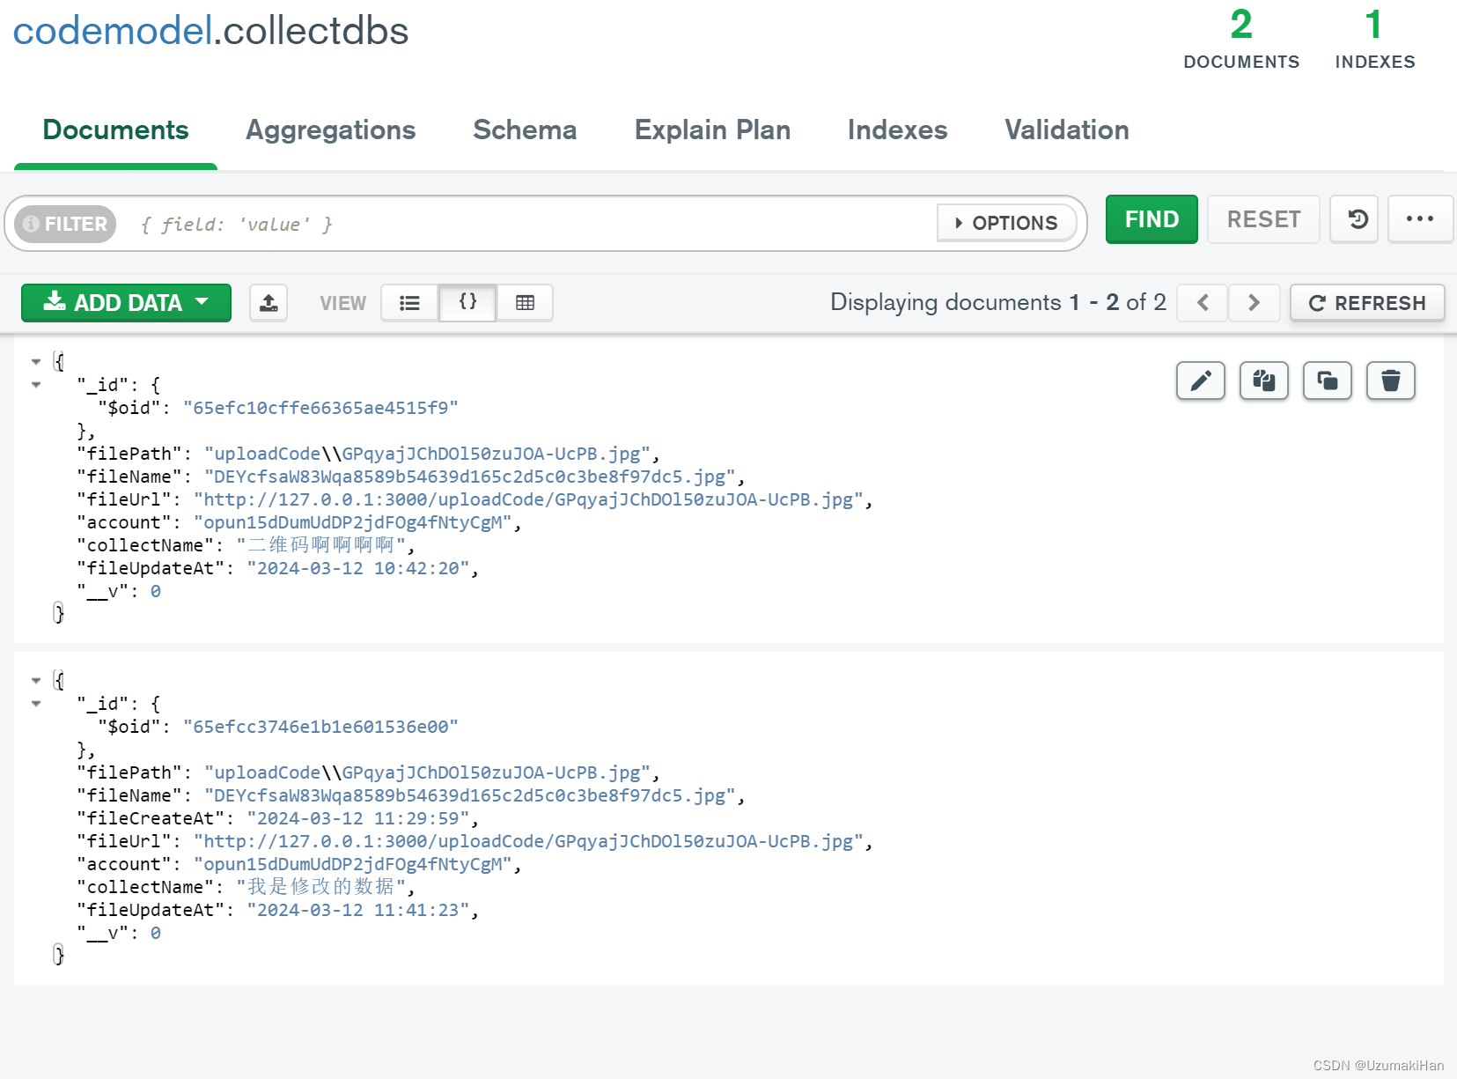Screen dimensions: 1457x1079
Task: Delete the first document with trash icon
Action: (1391, 381)
